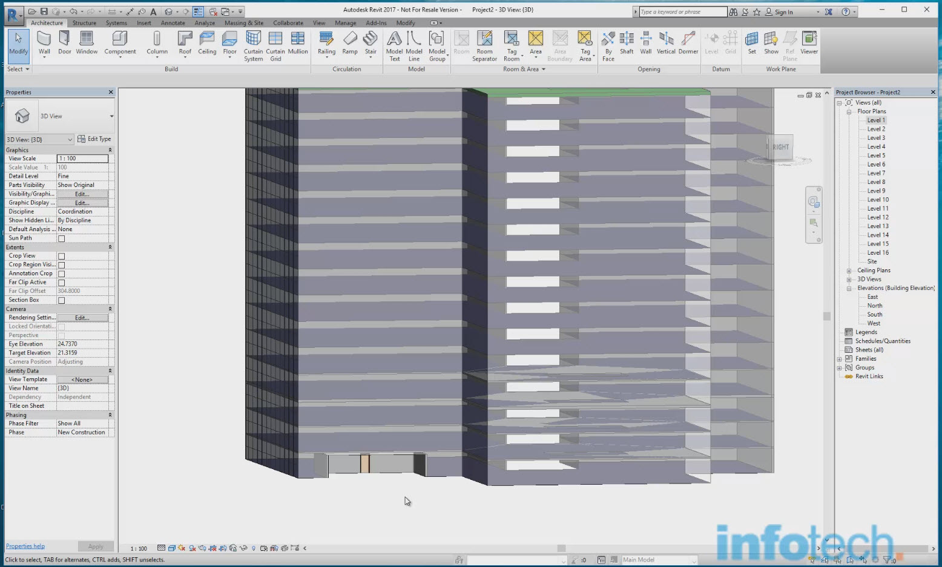Expand the 3D Views tree node
The image size is (942, 567).
pos(849,280)
